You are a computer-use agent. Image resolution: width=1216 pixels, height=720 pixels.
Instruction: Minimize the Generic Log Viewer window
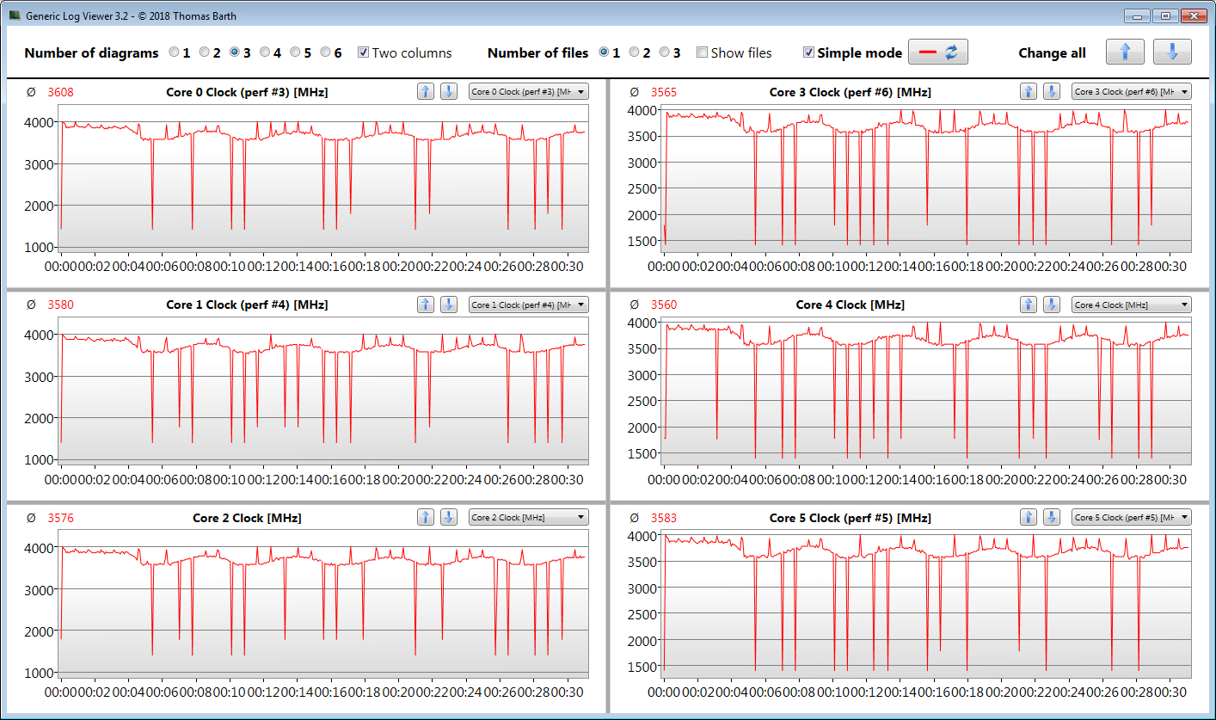pyautogui.click(x=1137, y=15)
